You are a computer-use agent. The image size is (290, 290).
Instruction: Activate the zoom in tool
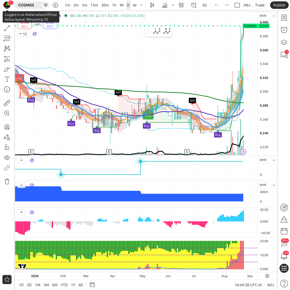(x=7, y=113)
